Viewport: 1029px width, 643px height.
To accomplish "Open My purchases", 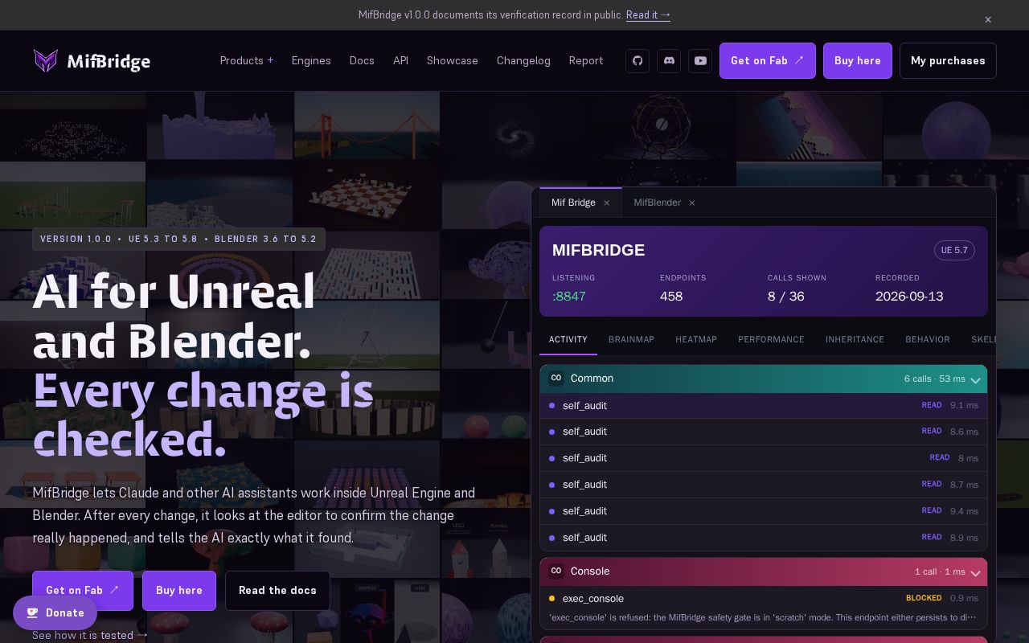I will click(x=948, y=61).
